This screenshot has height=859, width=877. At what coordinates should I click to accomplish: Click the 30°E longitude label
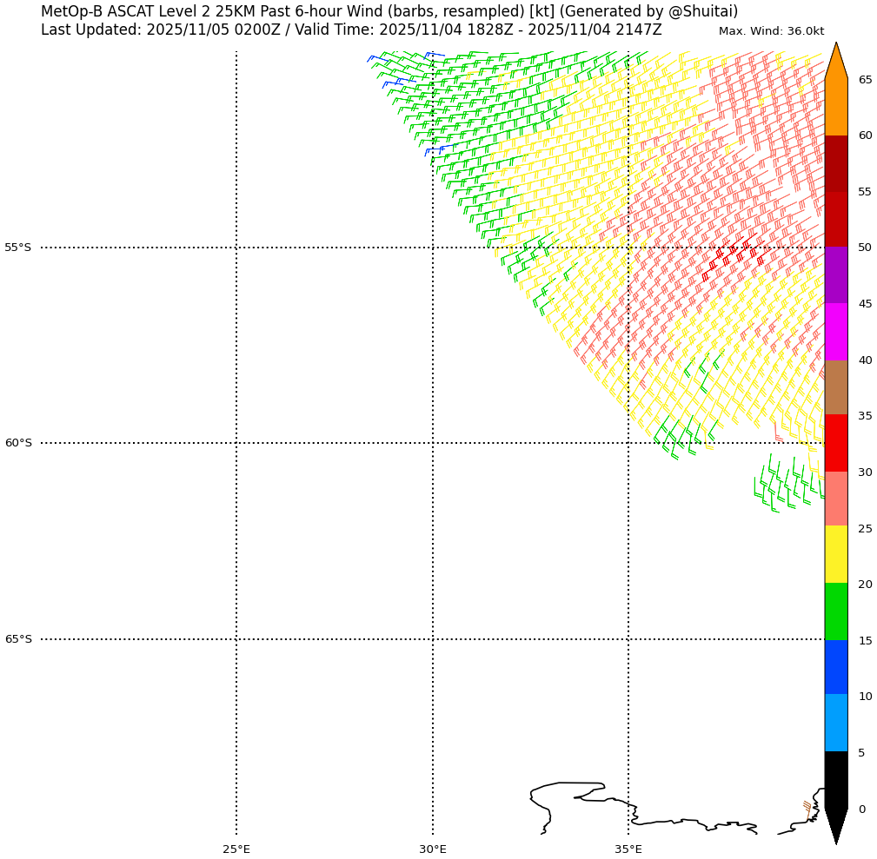click(x=432, y=849)
